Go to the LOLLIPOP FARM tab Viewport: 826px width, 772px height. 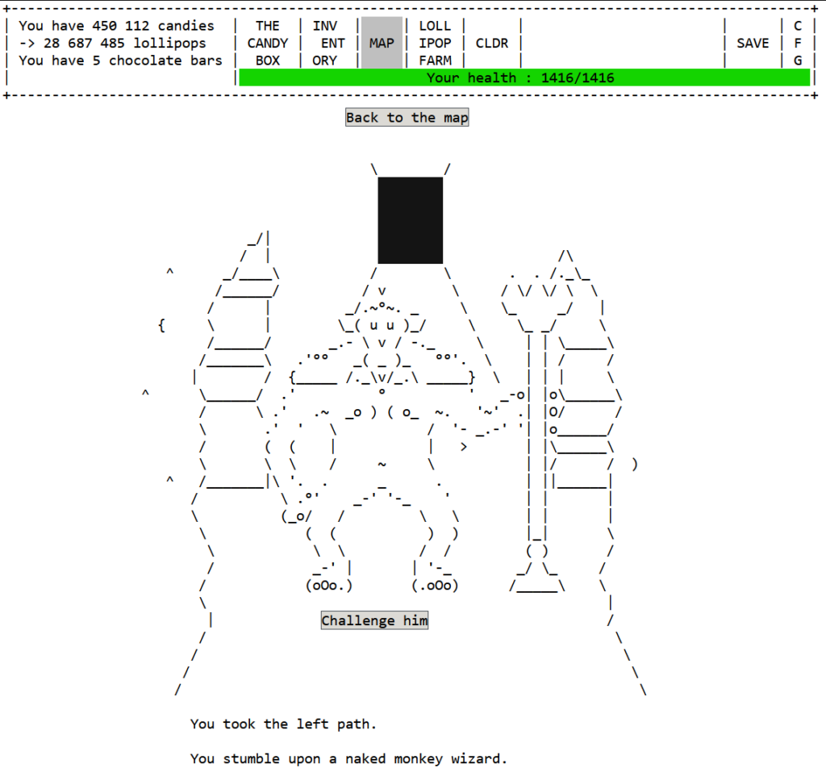[435, 43]
